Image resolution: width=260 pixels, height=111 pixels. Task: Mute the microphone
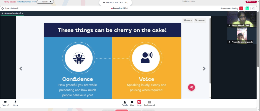[16, 104]
